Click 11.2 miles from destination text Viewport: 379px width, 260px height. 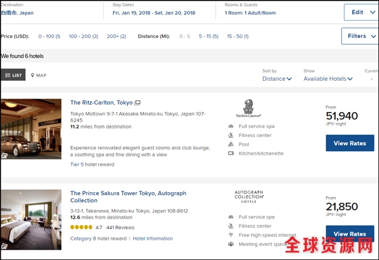click(101, 127)
